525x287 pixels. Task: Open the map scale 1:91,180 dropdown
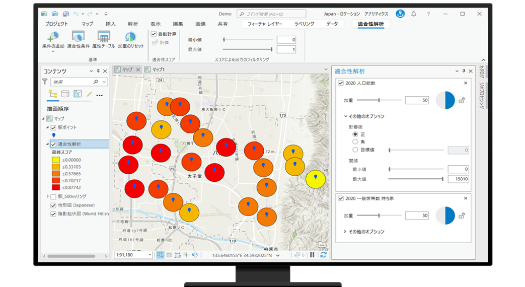point(150,255)
